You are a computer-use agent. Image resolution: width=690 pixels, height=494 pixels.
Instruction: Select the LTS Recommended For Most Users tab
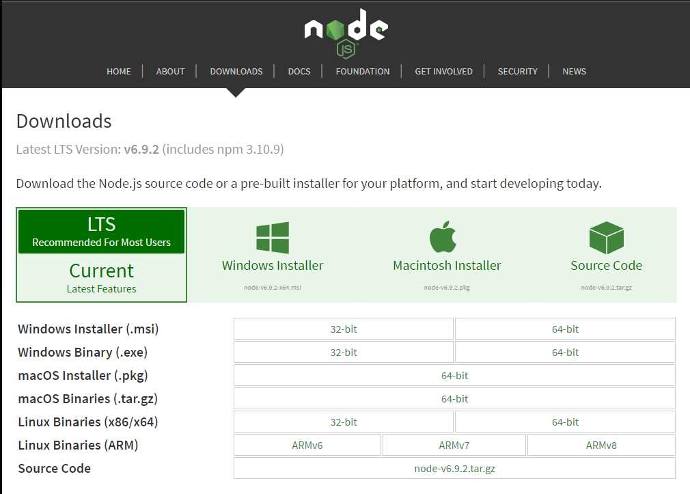(x=101, y=232)
